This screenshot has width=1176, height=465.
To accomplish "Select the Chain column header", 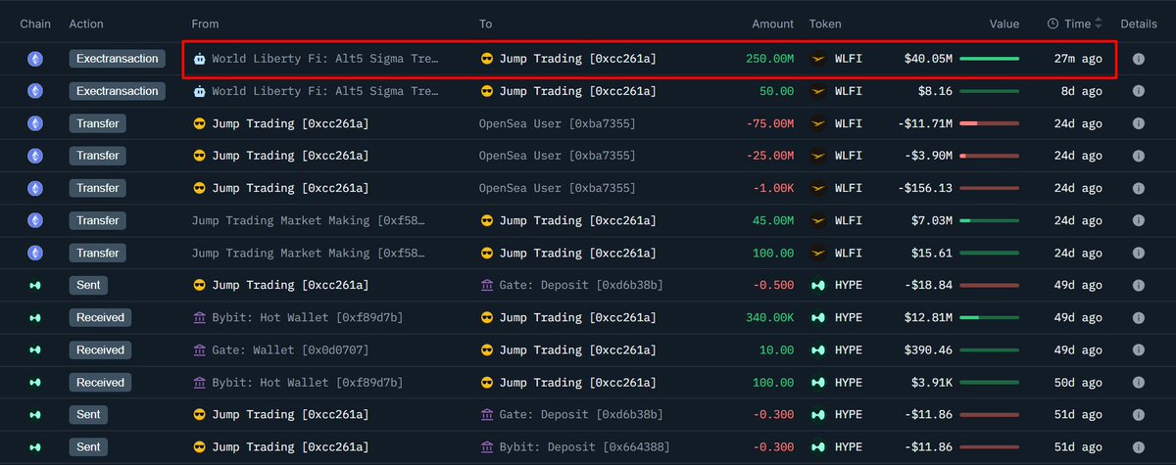I will pyautogui.click(x=35, y=23).
